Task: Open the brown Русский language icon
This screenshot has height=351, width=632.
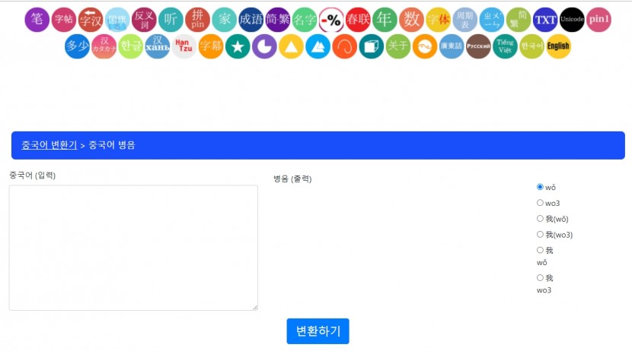Action: pyautogui.click(x=478, y=46)
